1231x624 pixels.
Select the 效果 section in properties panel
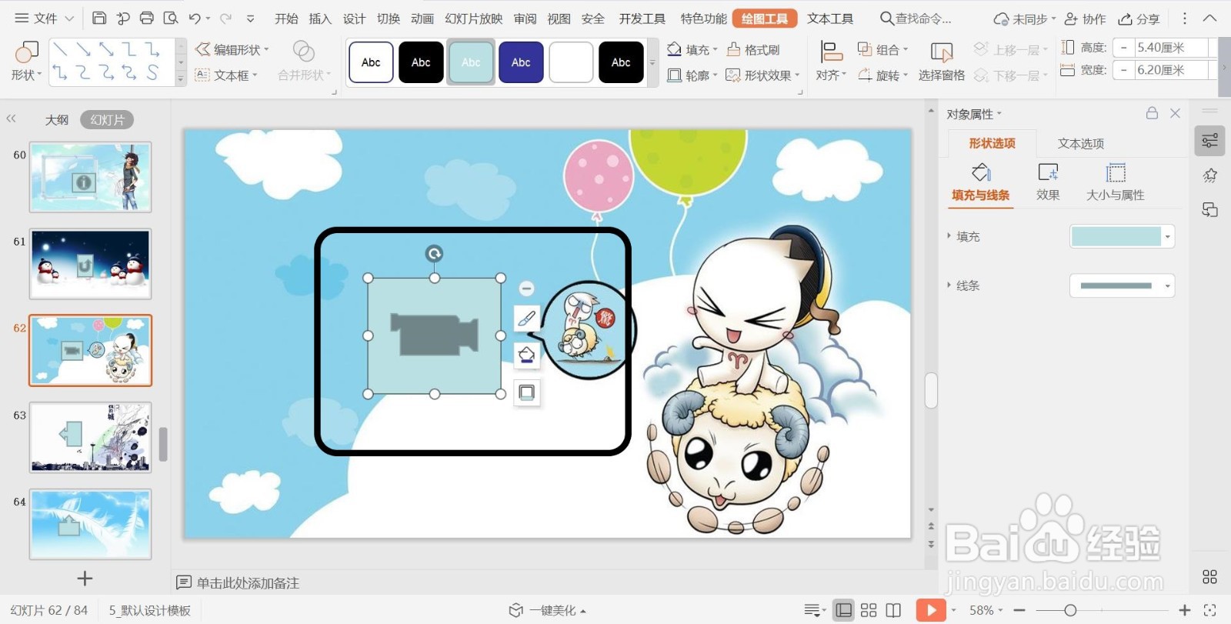[1048, 182]
